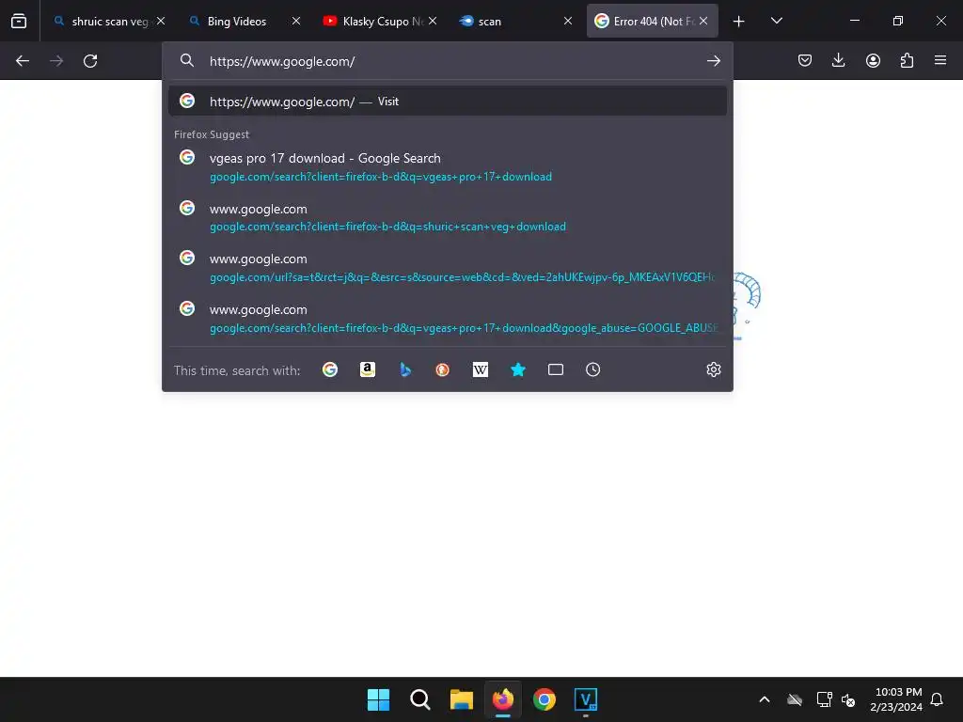Open the Firefox application menu
The height and width of the screenshot is (722, 963).
pyautogui.click(x=940, y=60)
